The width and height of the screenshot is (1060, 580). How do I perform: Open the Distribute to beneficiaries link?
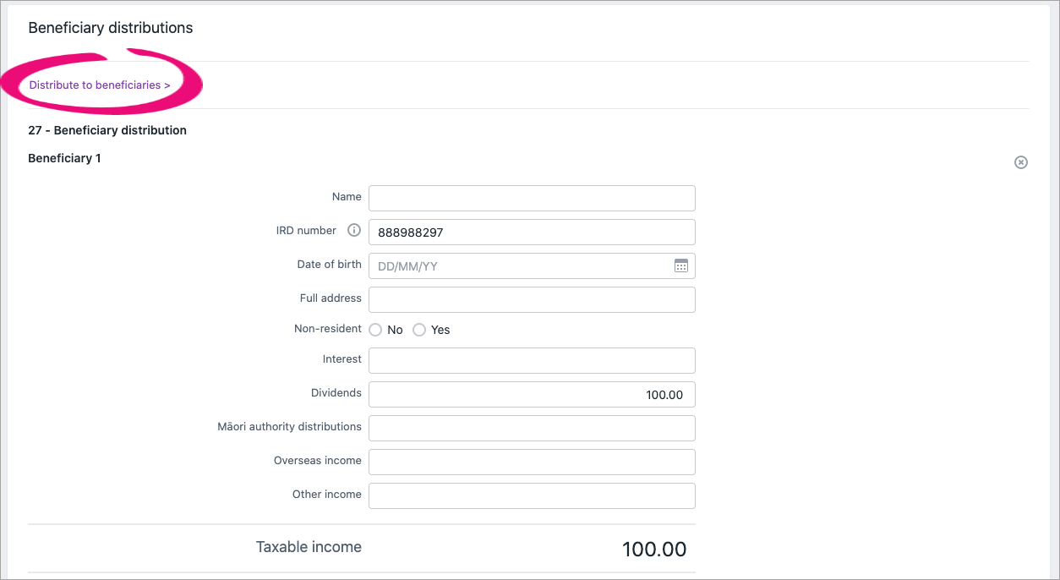(x=100, y=85)
